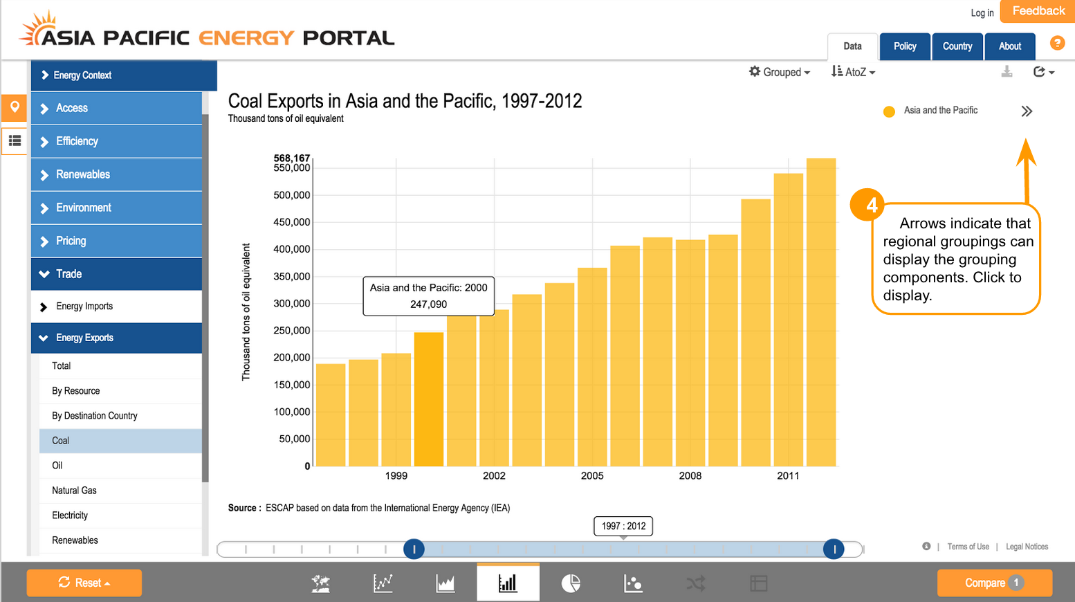The width and height of the screenshot is (1075, 602).
Task: Open the Grouped dropdown
Action: [780, 72]
